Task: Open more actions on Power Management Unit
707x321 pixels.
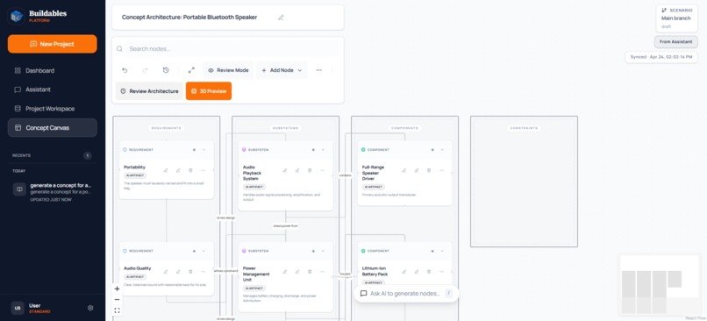Action: (x=322, y=271)
